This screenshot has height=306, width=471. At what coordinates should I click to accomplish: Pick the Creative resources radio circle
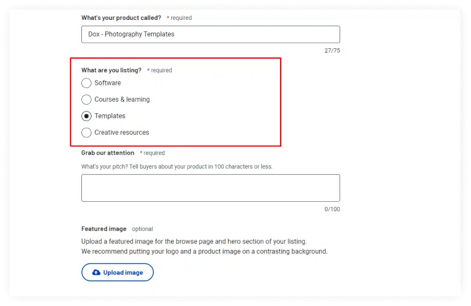point(86,133)
